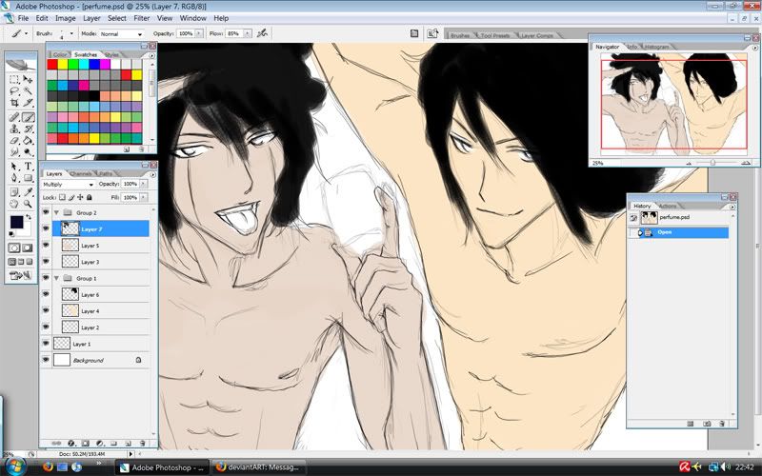Image resolution: width=762 pixels, height=476 pixels.
Task: Switch to the Channels tab
Action: click(x=81, y=173)
